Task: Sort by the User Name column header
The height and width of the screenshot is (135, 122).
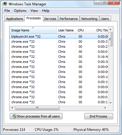Action: (x=66, y=30)
